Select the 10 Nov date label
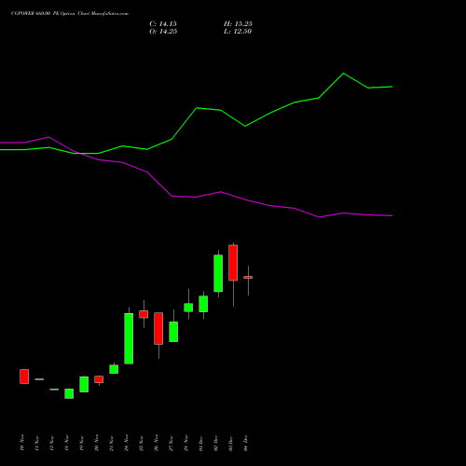 click(22, 443)
